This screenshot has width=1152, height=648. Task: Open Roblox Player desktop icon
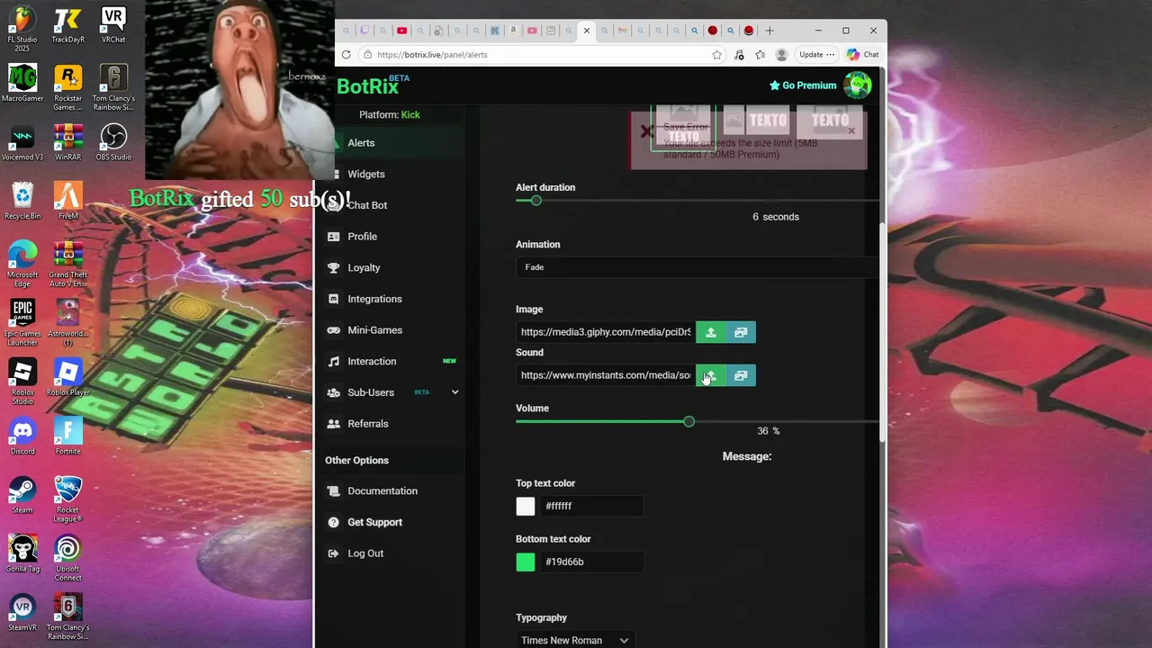click(67, 378)
